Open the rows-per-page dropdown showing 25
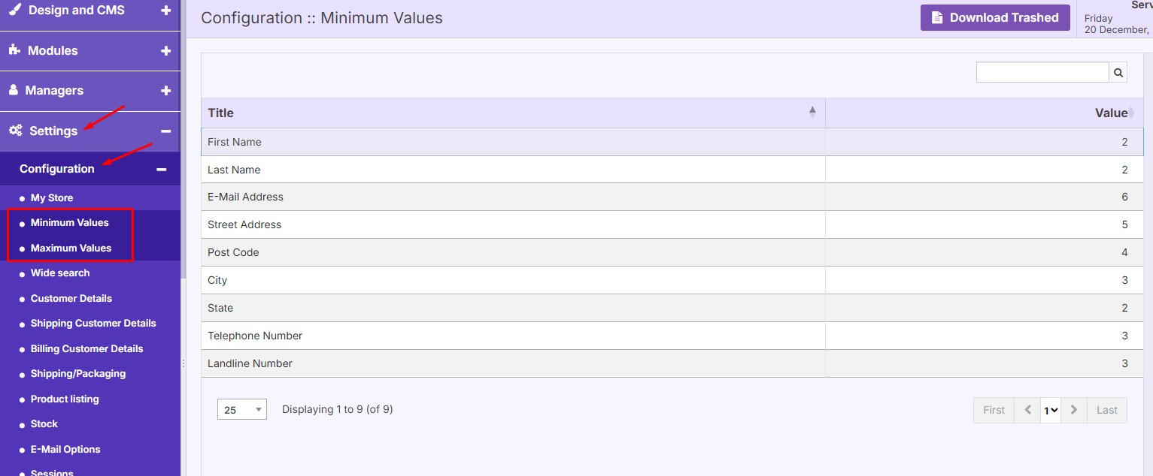The height and width of the screenshot is (476, 1153). 241,410
